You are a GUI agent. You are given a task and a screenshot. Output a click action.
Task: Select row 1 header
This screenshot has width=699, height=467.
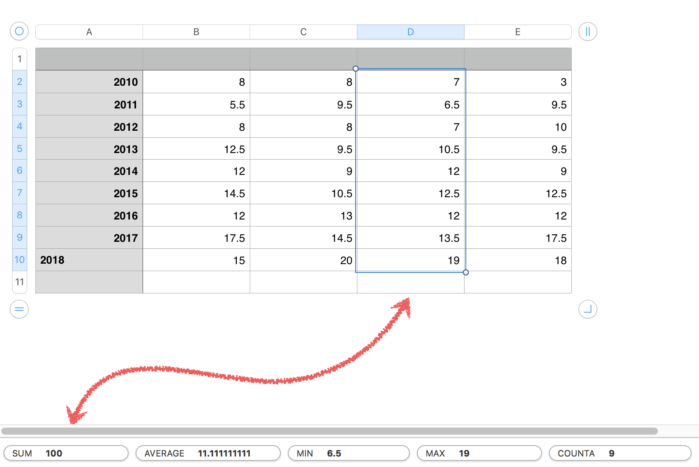pos(20,59)
